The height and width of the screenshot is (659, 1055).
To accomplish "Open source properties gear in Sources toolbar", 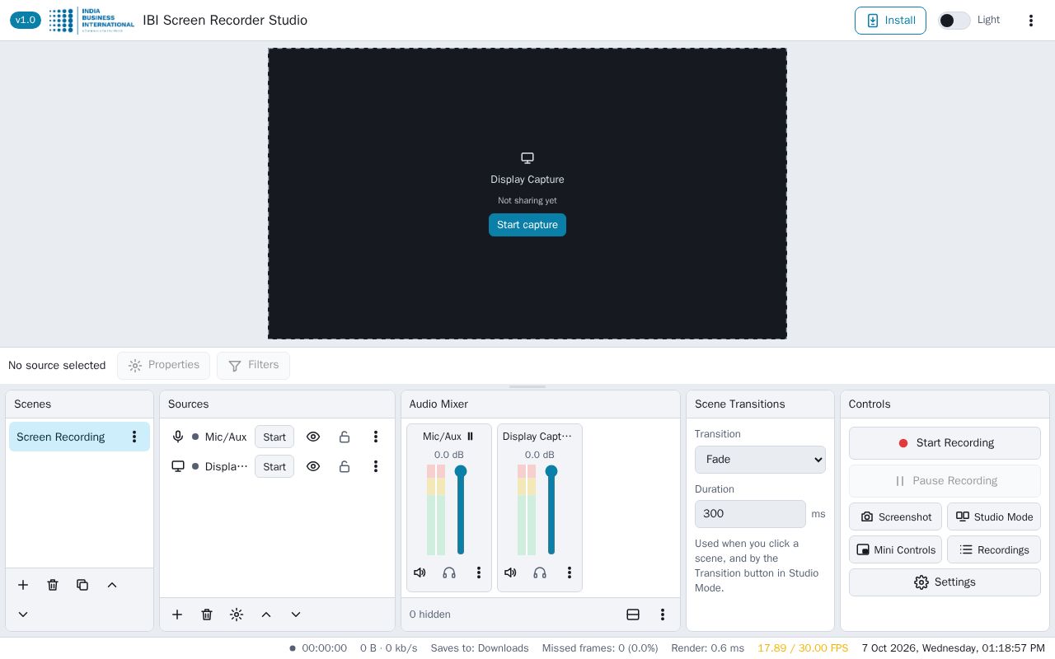I will click(x=237, y=615).
